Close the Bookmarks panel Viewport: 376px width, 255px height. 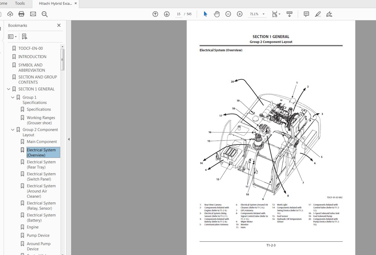click(x=59, y=25)
